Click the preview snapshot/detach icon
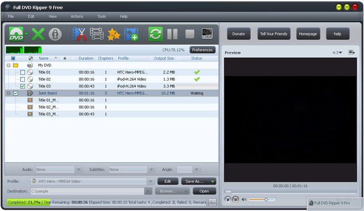364x211 pixels. (x=351, y=53)
